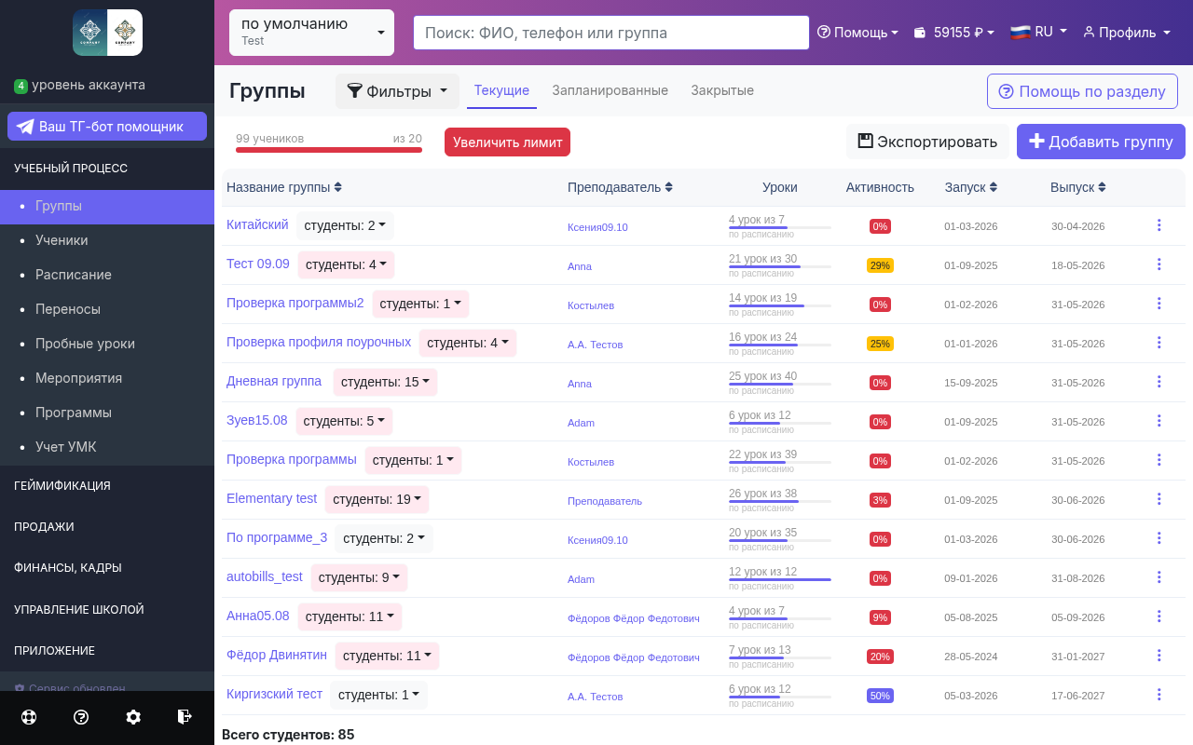
Task: Expand студенты: 15 dropdown for Дневная группа
Action: point(385,382)
